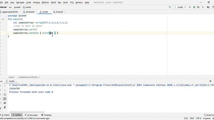Image resolution: width=214 pixels, height=120 pixels.
Task: Click the sampleArray.sort() code line
Action: click(25, 30)
